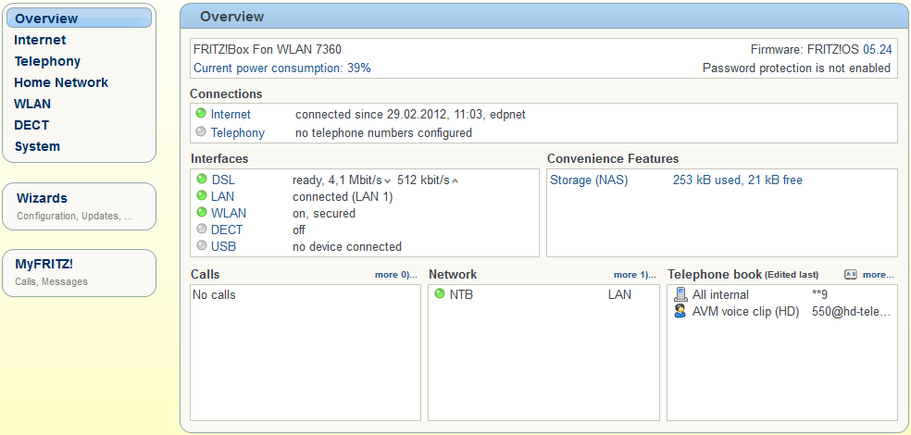The width and height of the screenshot is (911, 435).
Task: Open the DSL interface link
Action: (x=224, y=180)
